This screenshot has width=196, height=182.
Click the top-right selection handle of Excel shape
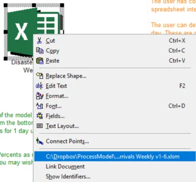[62, 5]
